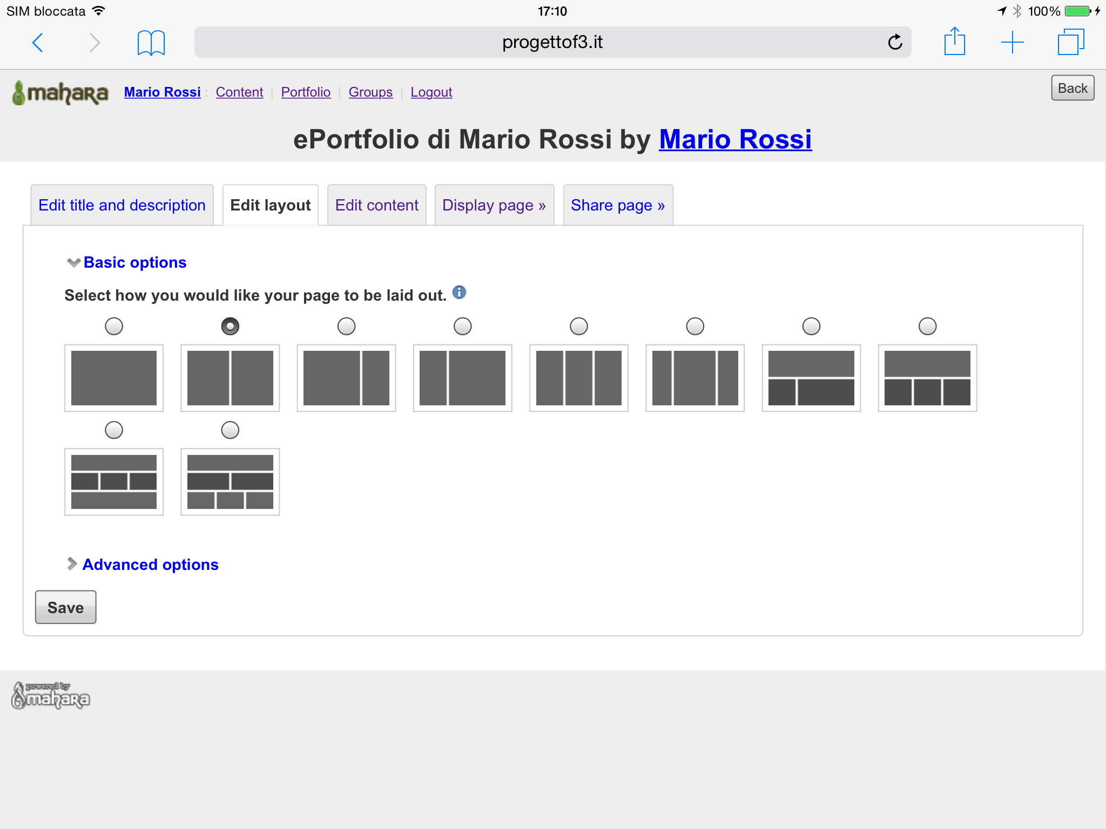Click header, two, three columns thumbnail

pyautogui.click(x=230, y=482)
